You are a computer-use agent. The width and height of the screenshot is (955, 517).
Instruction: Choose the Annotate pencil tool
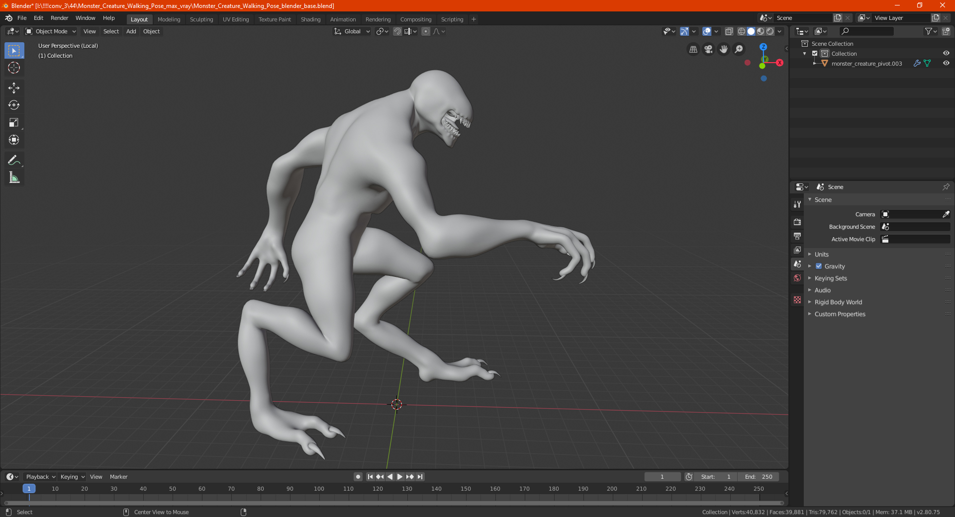coord(14,160)
